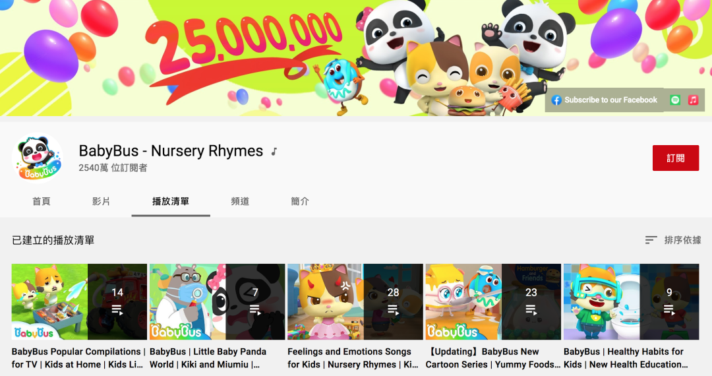Switch to the 首頁 tab
This screenshot has width=712, height=376.
coord(42,201)
